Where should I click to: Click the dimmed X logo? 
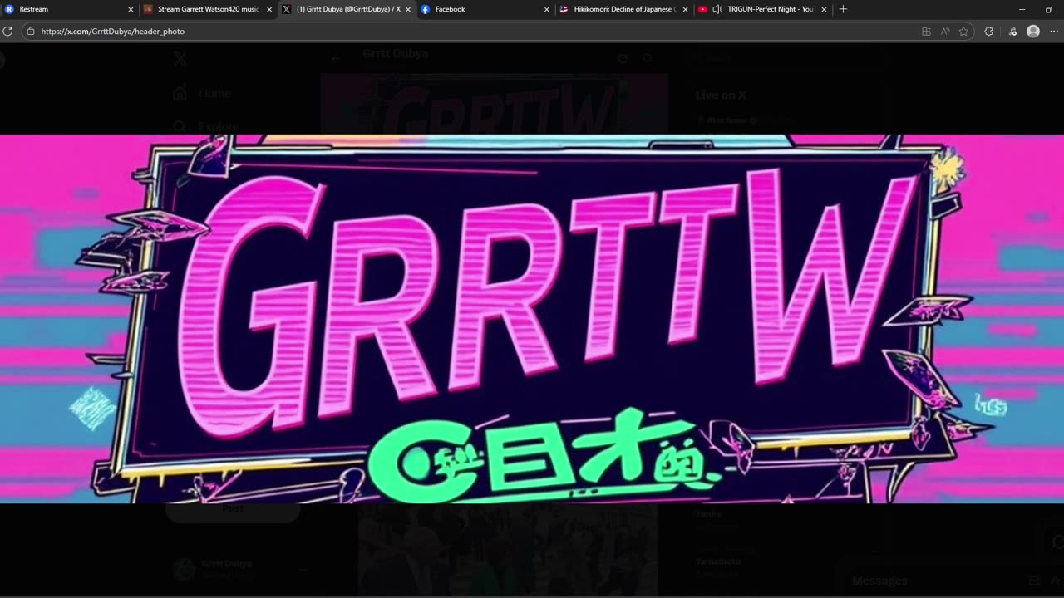(x=180, y=59)
